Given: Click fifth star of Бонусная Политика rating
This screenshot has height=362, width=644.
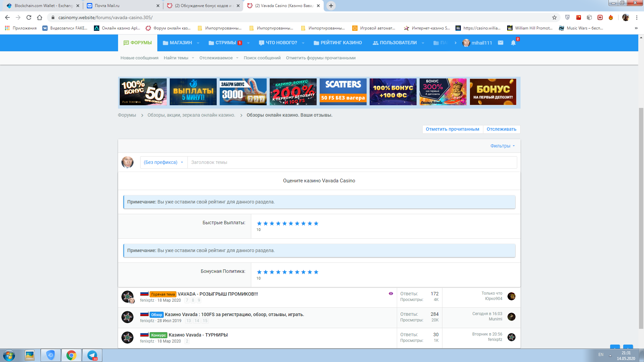Looking at the screenshot, I should (284, 272).
